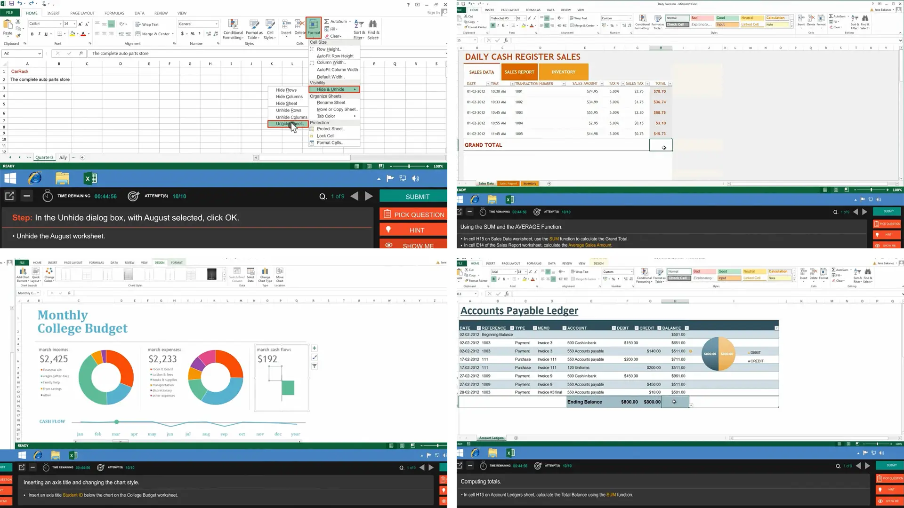
Task: Open the TOTAL column filter in the Daily Sales table
Action: coord(670,84)
